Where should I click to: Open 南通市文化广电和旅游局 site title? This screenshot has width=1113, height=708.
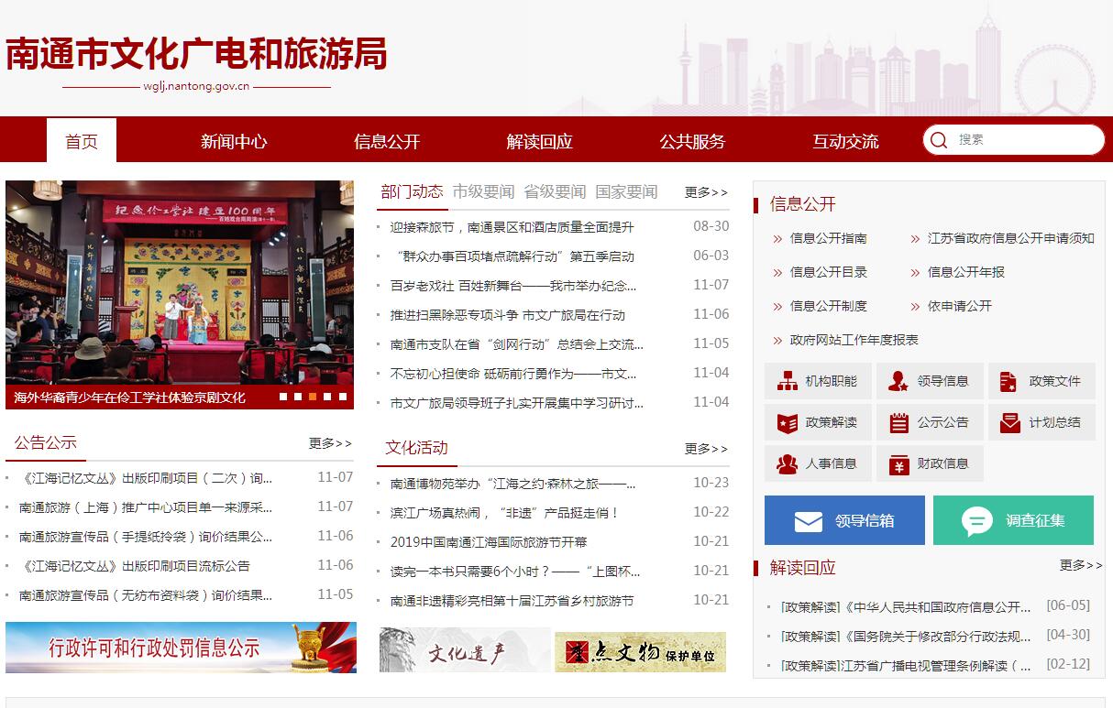coord(196,54)
